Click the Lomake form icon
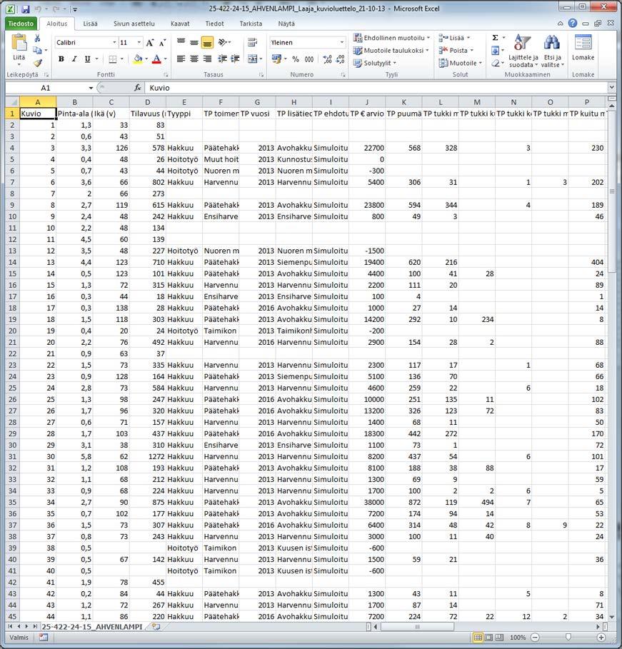622x649 pixels. coord(583,43)
